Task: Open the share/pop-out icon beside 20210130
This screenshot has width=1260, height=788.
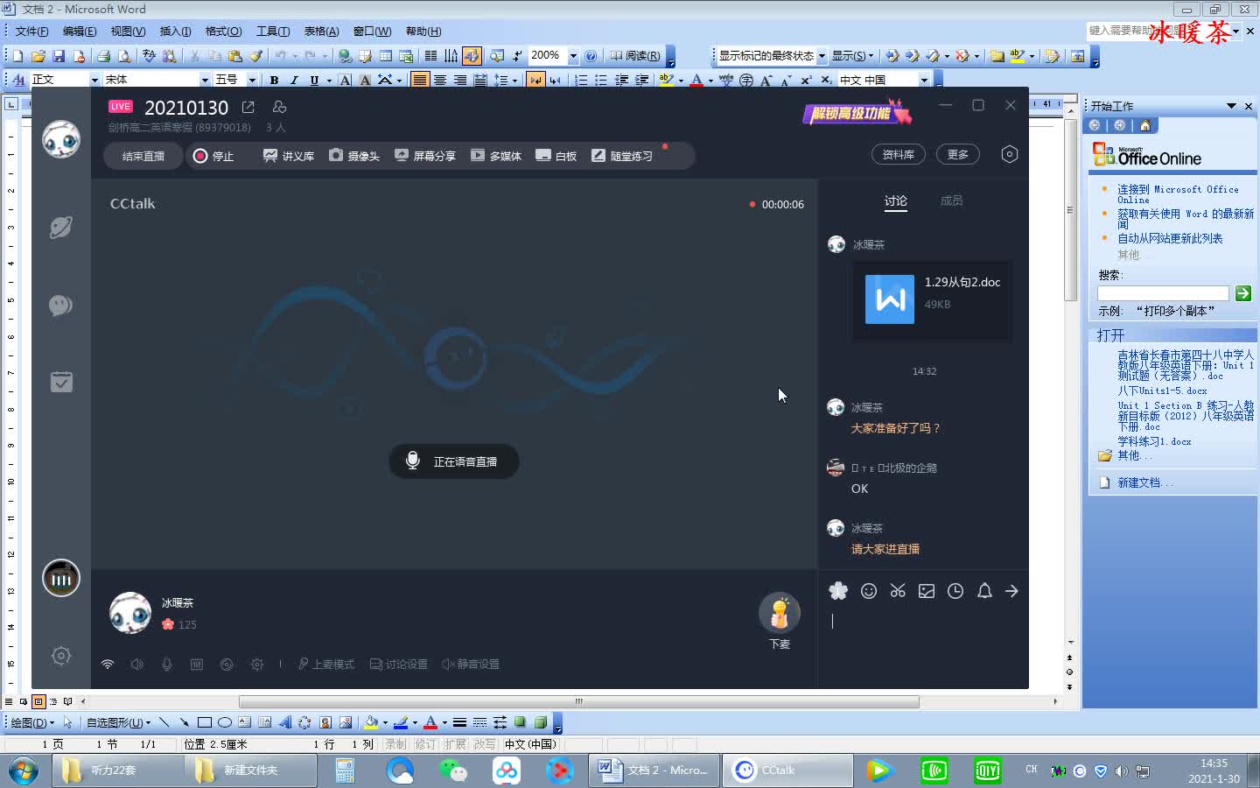Action: pos(248,107)
